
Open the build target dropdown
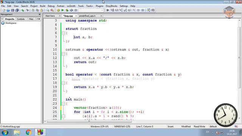102,10
